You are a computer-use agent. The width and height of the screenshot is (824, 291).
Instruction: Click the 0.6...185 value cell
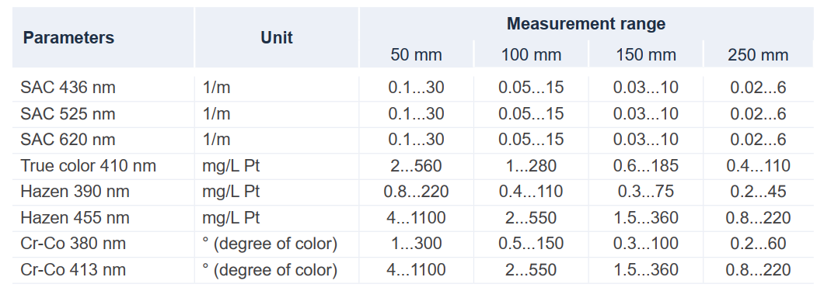click(646, 166)
